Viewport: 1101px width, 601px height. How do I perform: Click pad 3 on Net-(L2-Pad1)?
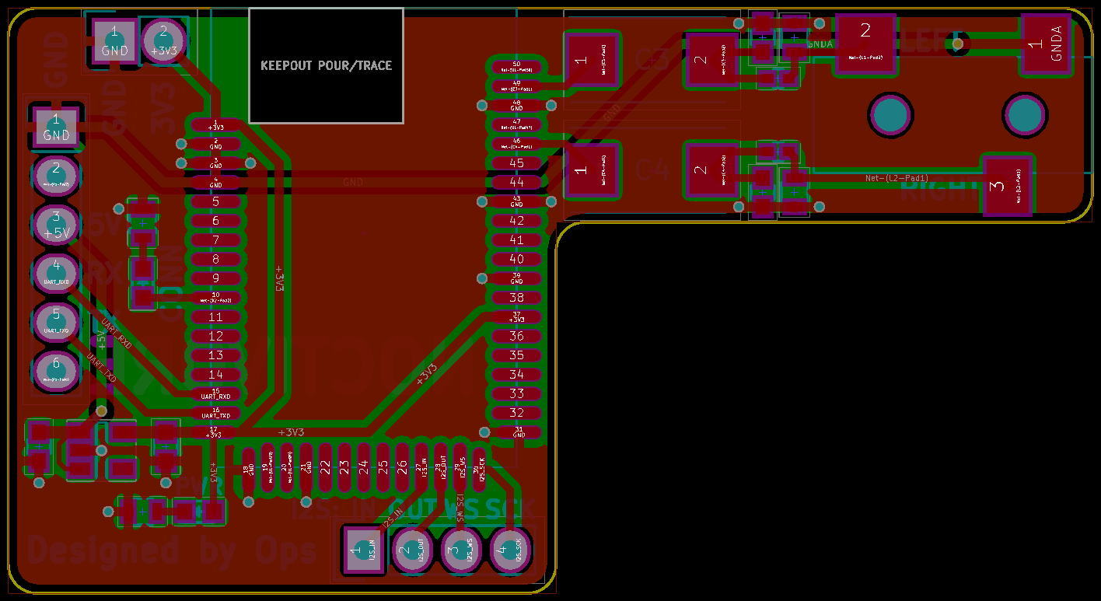click(1008, 187)
